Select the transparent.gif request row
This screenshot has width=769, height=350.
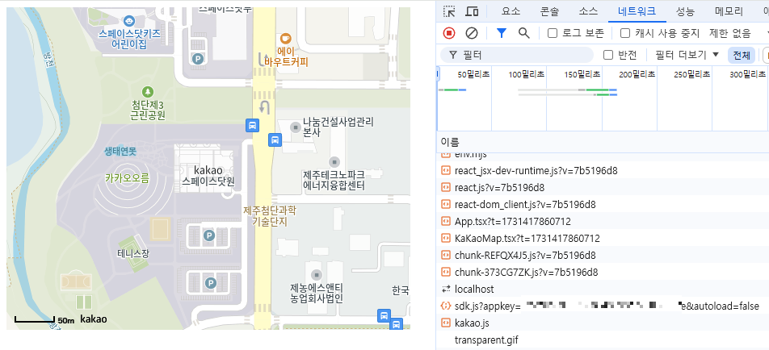603,340
